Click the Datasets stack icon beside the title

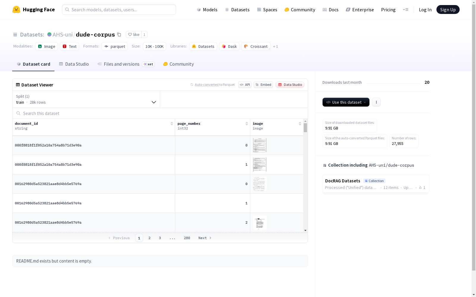pyautogui.click(x=15, y=34)
